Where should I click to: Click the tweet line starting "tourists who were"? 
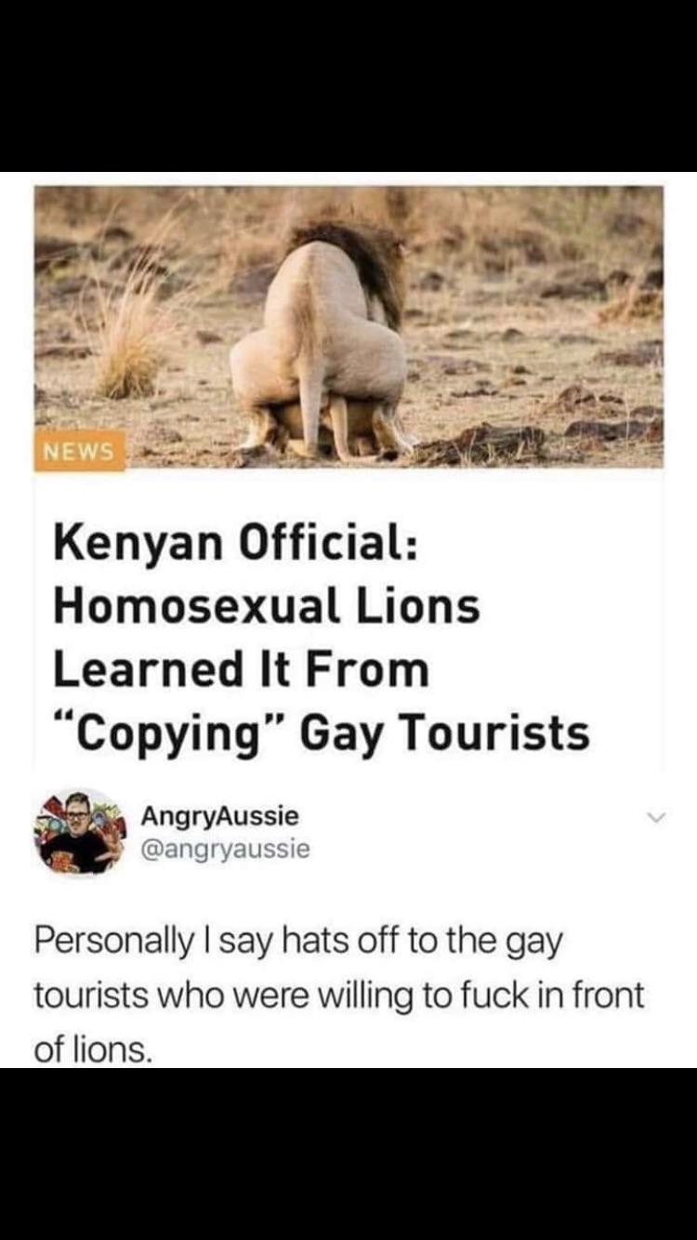[339, 996]
